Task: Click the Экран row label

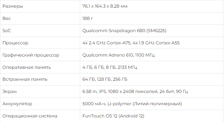Action: (x=9, y=91)
